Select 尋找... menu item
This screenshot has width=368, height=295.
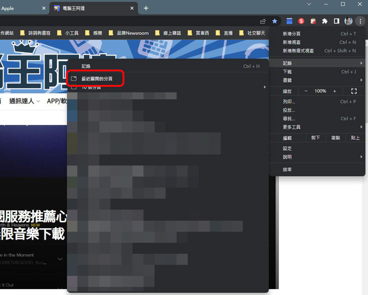pos(317,119)
